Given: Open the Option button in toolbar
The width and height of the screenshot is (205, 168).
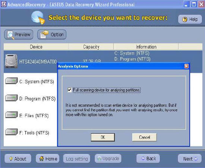Looking at the screenshot, I should (52, 35).
